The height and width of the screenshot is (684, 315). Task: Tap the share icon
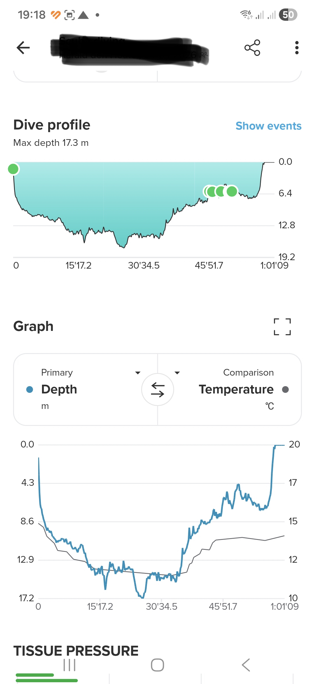tap(252, 48)
